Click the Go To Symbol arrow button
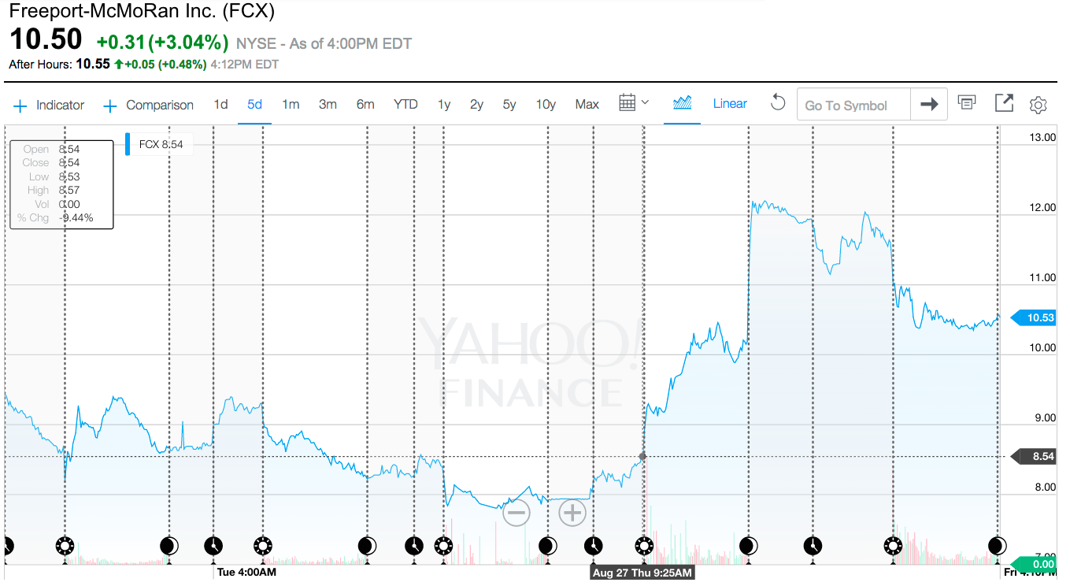Screen dimensions: 1070x586 pyautogui.click(x=929, y=104)
